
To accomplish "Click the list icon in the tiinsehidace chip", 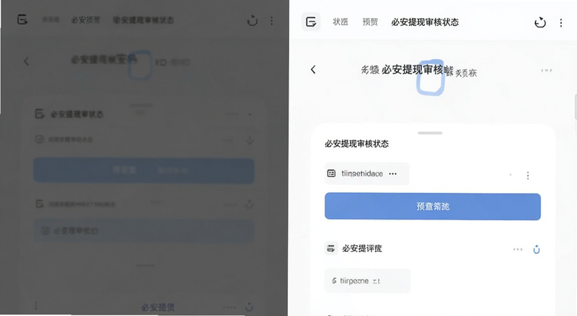I will 332,173.
